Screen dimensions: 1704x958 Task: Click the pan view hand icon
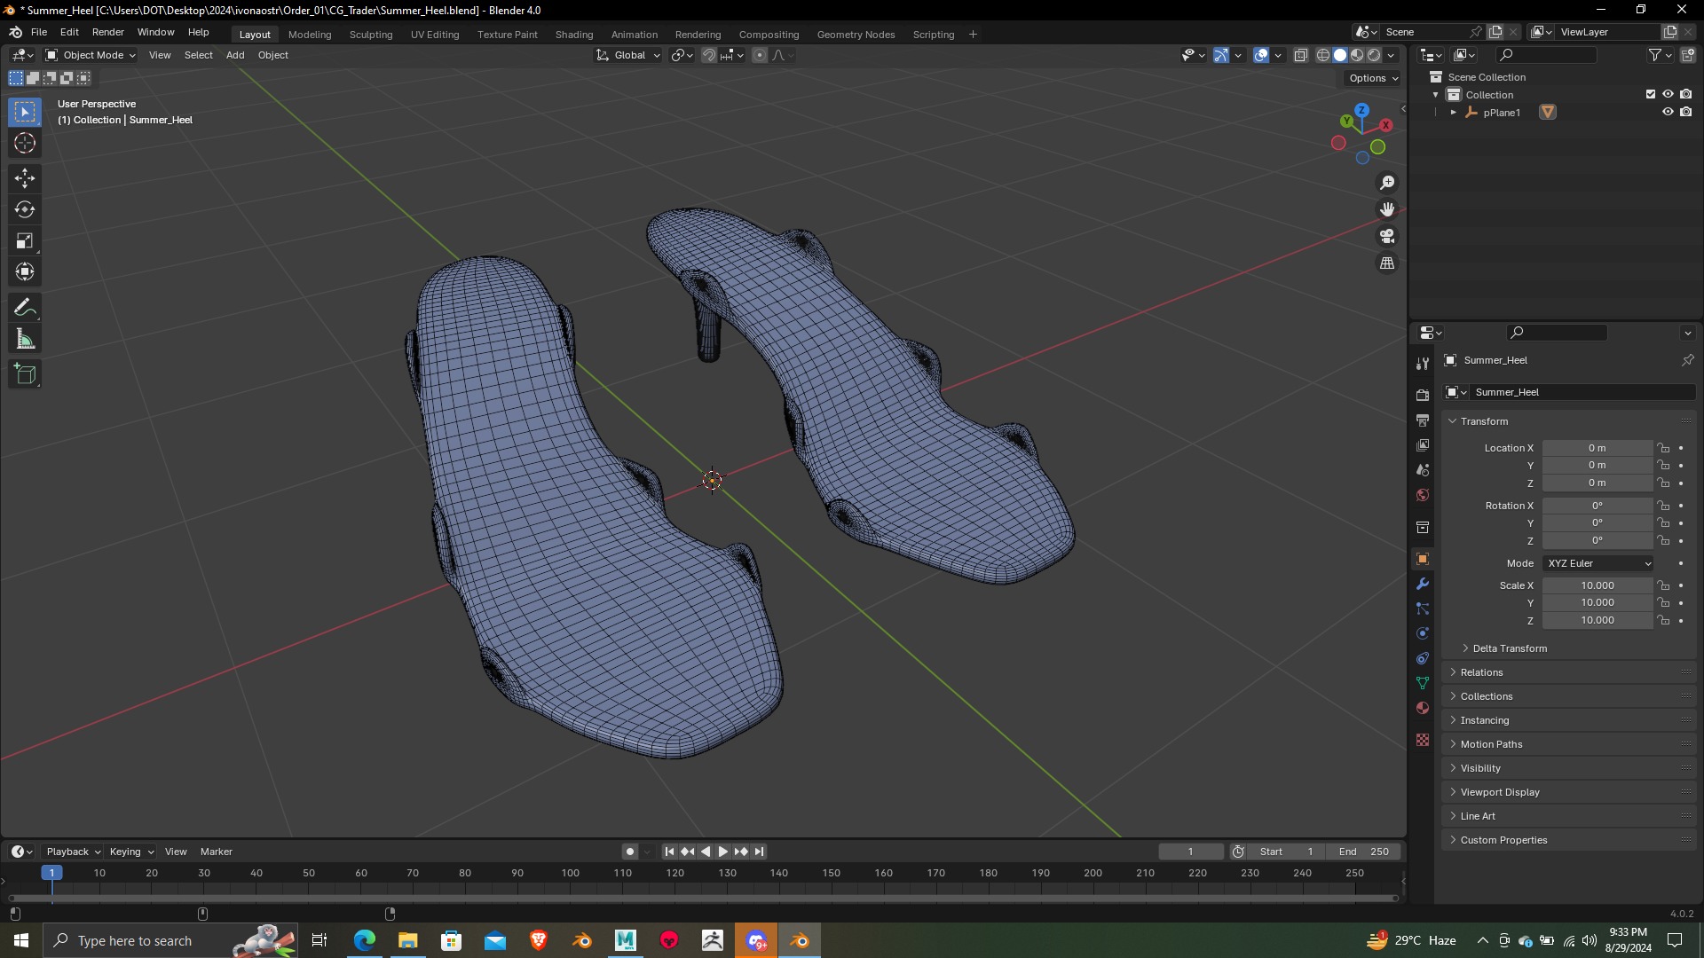tap(1387, 209)
